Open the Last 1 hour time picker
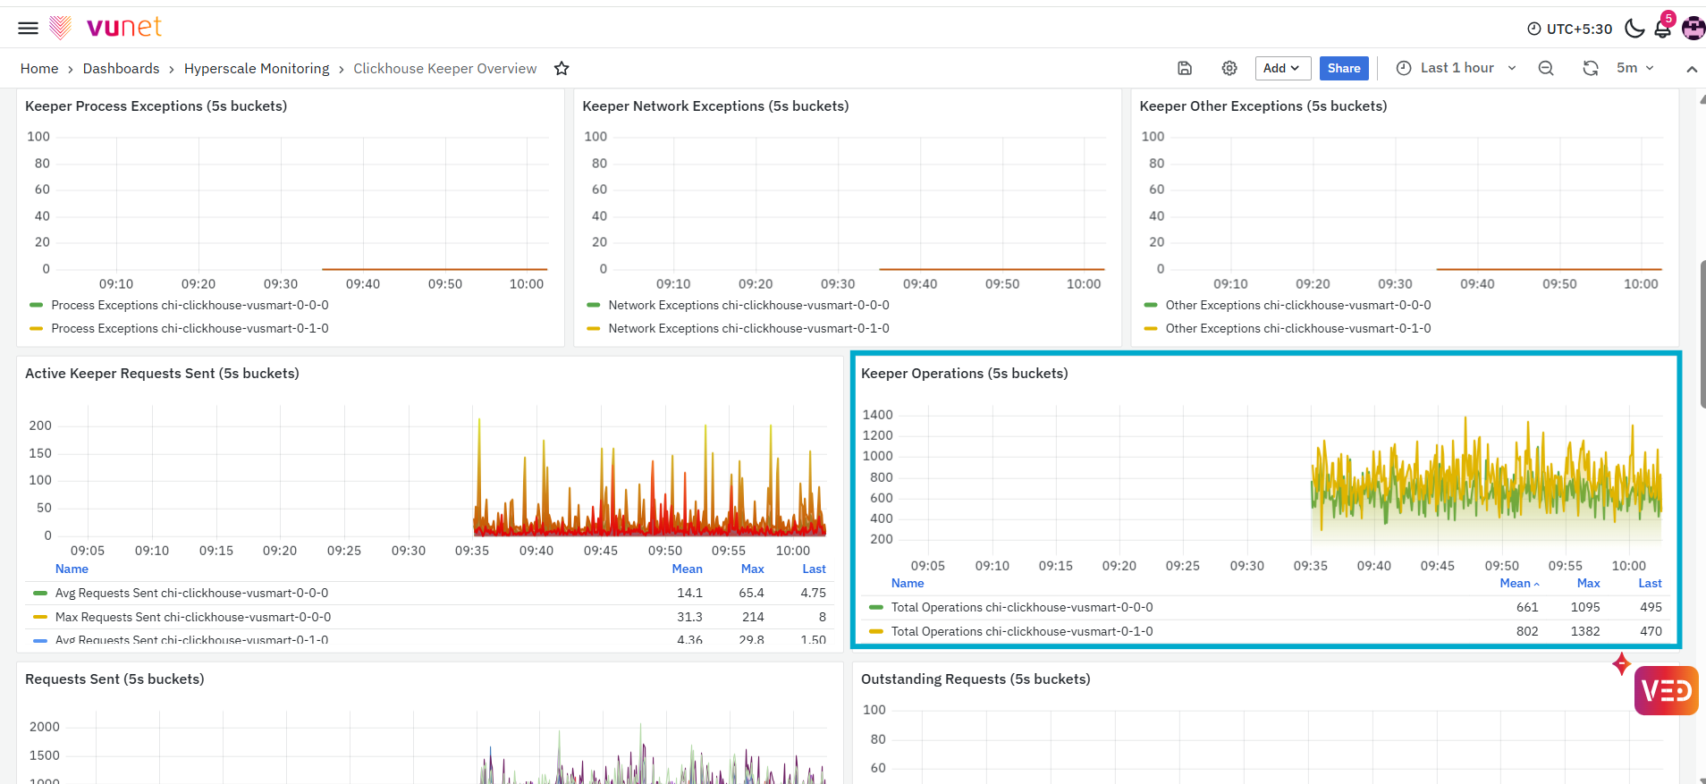This screenshot has width=1706, height=784. coord(1457,69)
